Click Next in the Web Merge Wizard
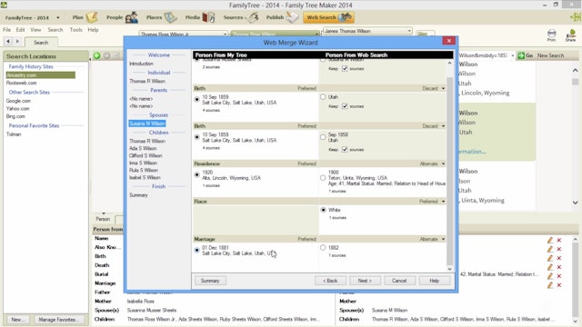The height and width of the screenshot is (327, 582). [x=365, y=281]
